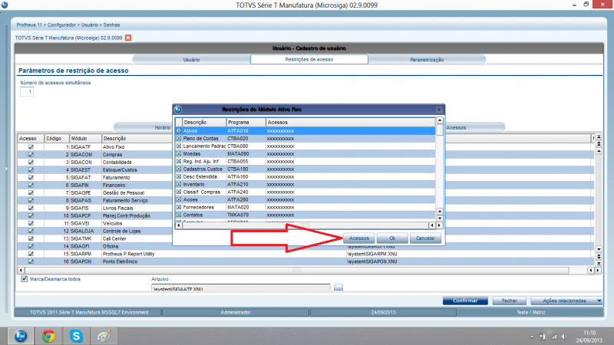This screenshot has width=614, height=345.
Task: Open the Ações relacionadas dropdown arrow
Action: click(599, 301)
